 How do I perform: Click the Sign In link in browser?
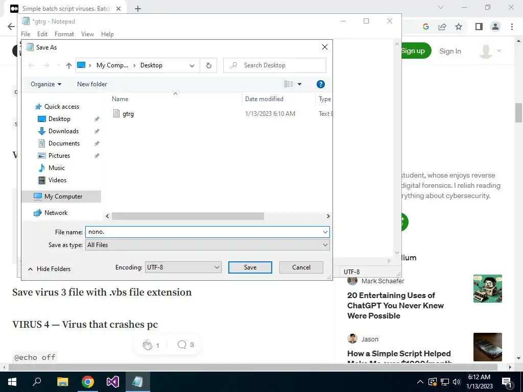450,51
